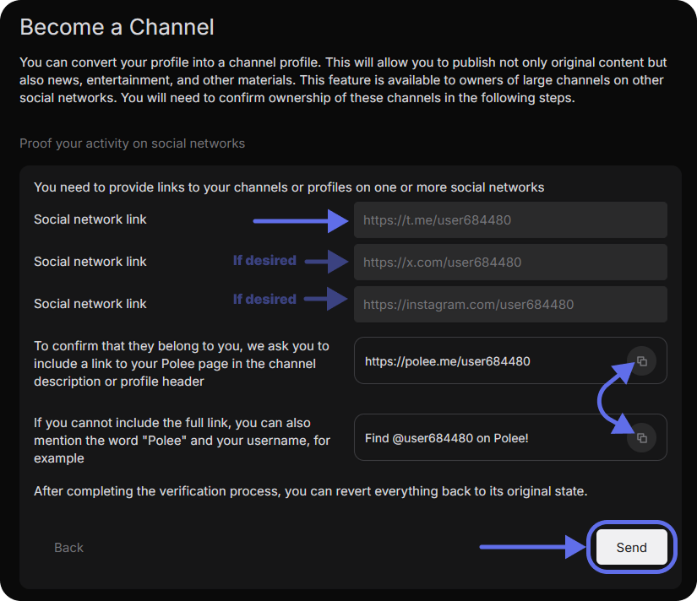Click the arrow pointing to t.me field

301,221
